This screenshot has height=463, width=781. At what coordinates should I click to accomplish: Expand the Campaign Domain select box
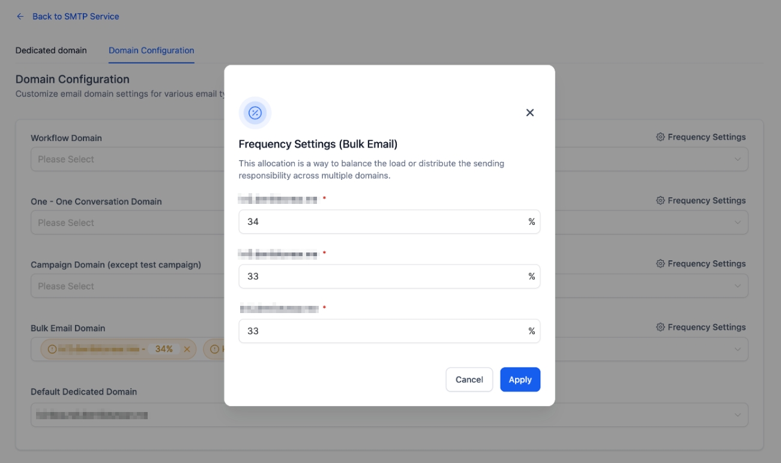point(737,287)
